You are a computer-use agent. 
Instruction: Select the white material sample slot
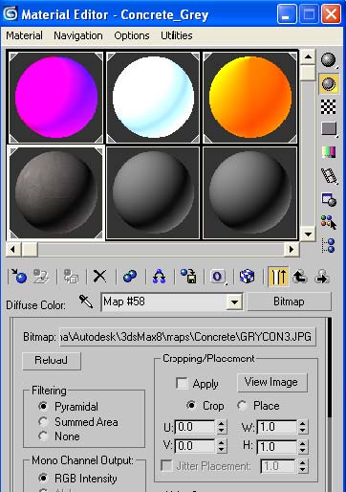pos(153,98)
